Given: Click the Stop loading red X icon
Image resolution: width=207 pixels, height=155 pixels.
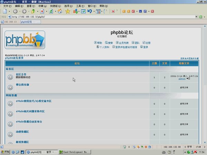Looking at the screenshot, I should (42, 11).
